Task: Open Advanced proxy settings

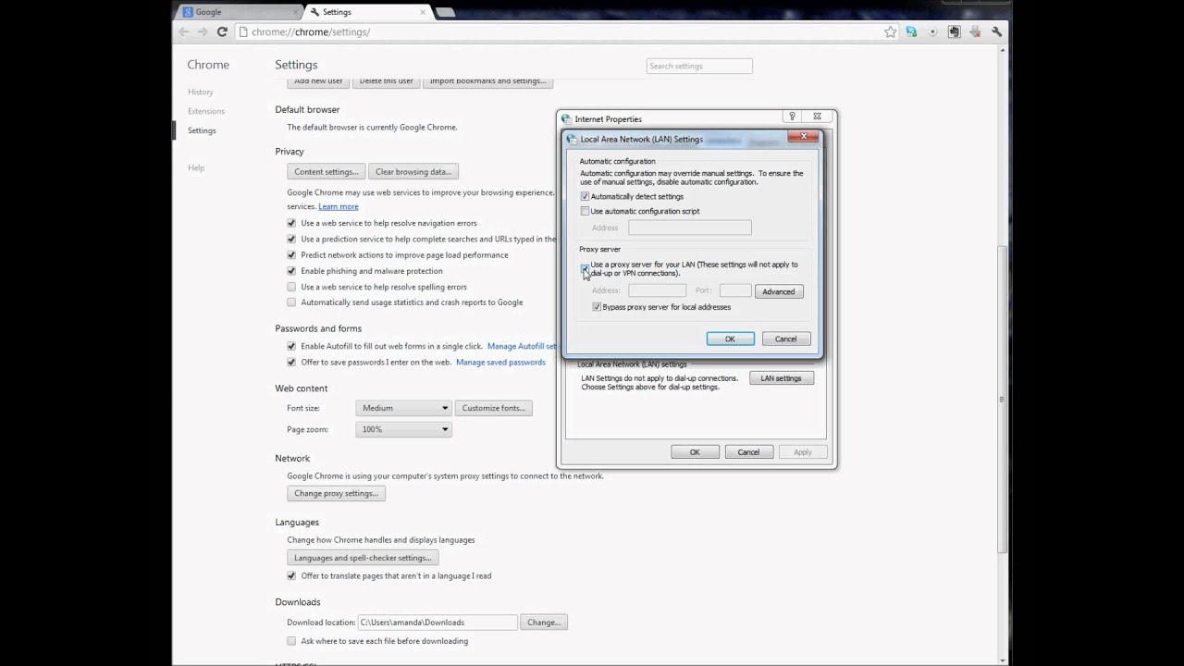Action: [x=779, y=291]
